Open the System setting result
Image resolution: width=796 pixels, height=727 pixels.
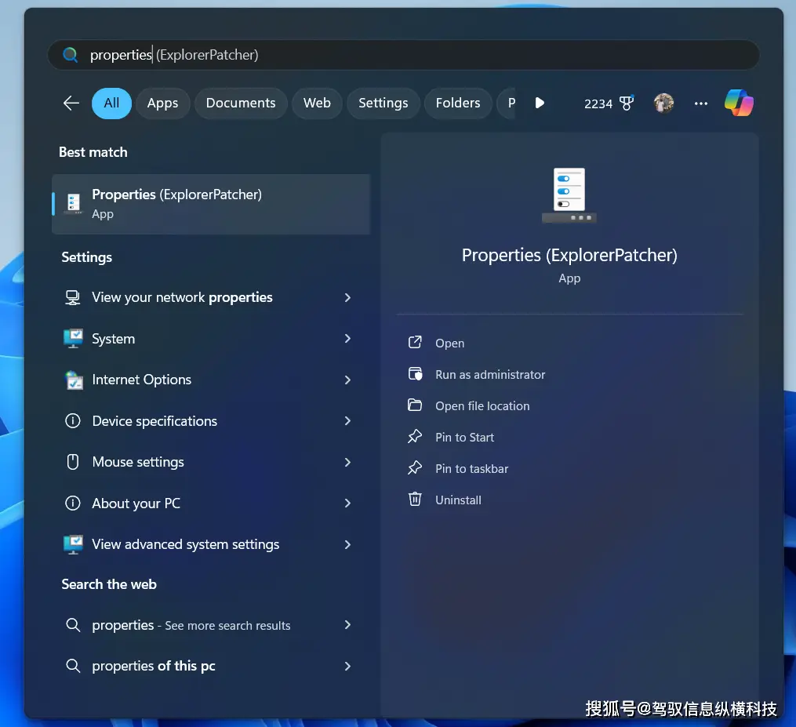(x=211, y=339)
